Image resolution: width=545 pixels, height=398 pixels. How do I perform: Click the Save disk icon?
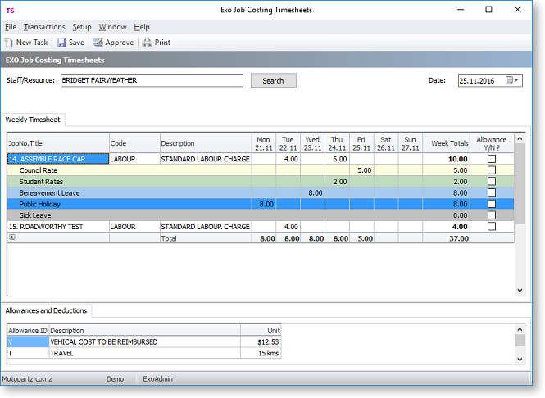[x=61, y=43]
